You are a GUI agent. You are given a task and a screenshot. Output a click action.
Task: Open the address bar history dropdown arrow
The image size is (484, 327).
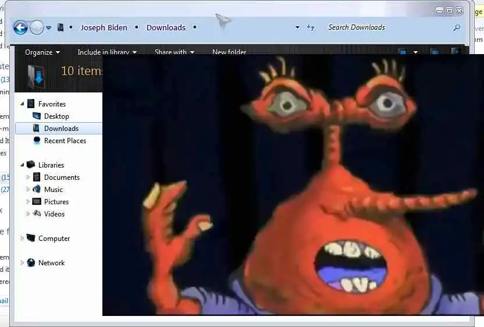click(x=297, y=27)
